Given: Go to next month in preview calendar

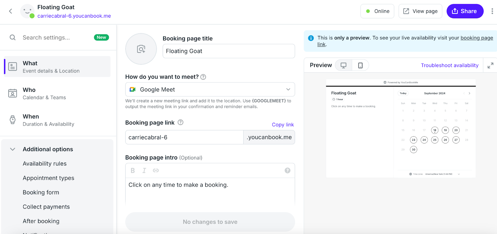Looking at the screenshot, I should pos(469,93).
